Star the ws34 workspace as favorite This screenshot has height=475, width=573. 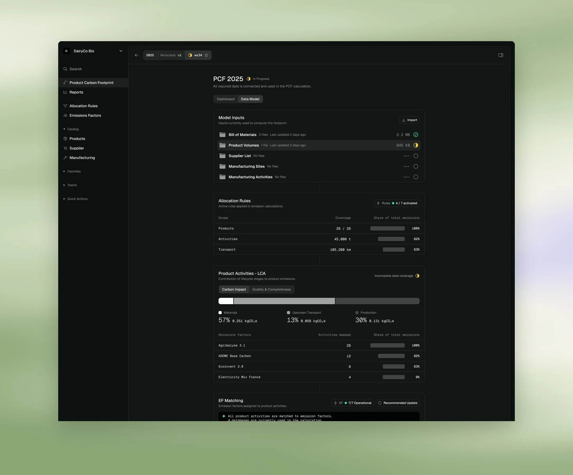click(206, 55)
